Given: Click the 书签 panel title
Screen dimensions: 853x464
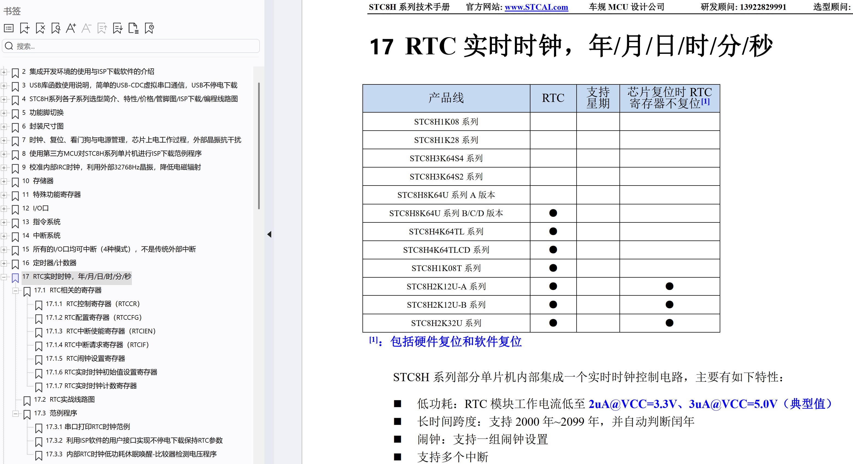Looking at the screenshot, I should pyautogui.click(x=12, y=11).
